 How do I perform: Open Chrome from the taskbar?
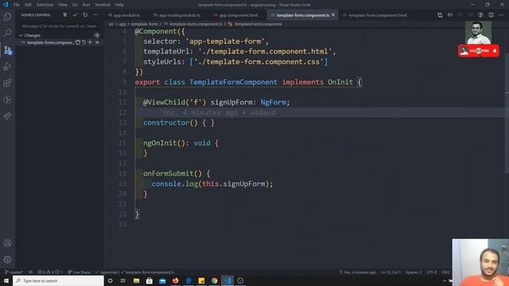point(214,280)
